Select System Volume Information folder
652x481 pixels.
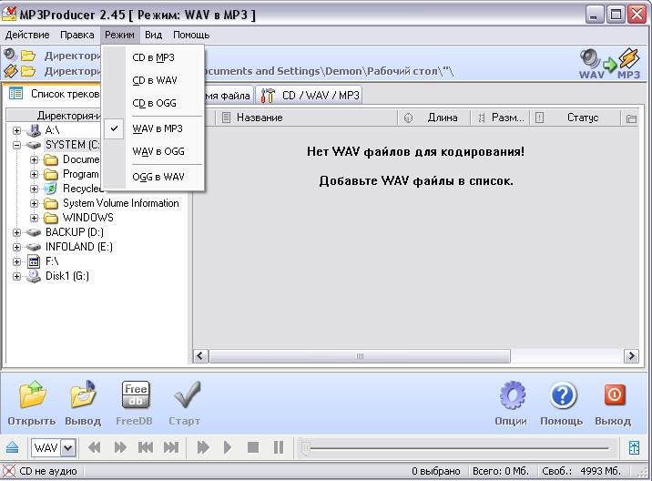pyautogui.click(x=120, y=203)
